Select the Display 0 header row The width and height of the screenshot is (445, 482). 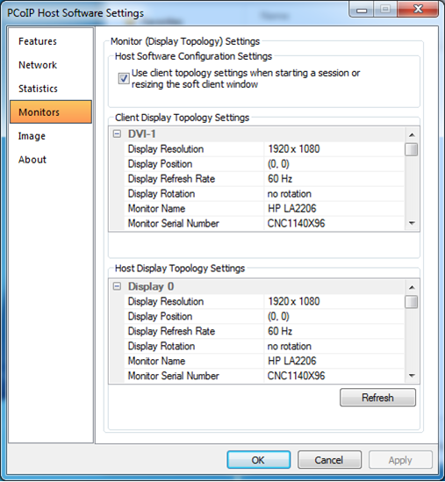(256, 286)
